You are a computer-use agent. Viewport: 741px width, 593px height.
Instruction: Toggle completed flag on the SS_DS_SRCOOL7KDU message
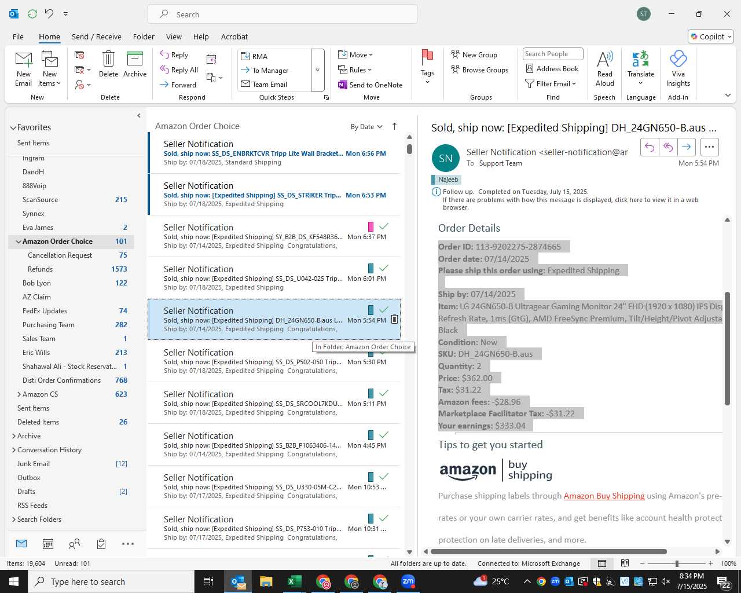click(383, 393)
